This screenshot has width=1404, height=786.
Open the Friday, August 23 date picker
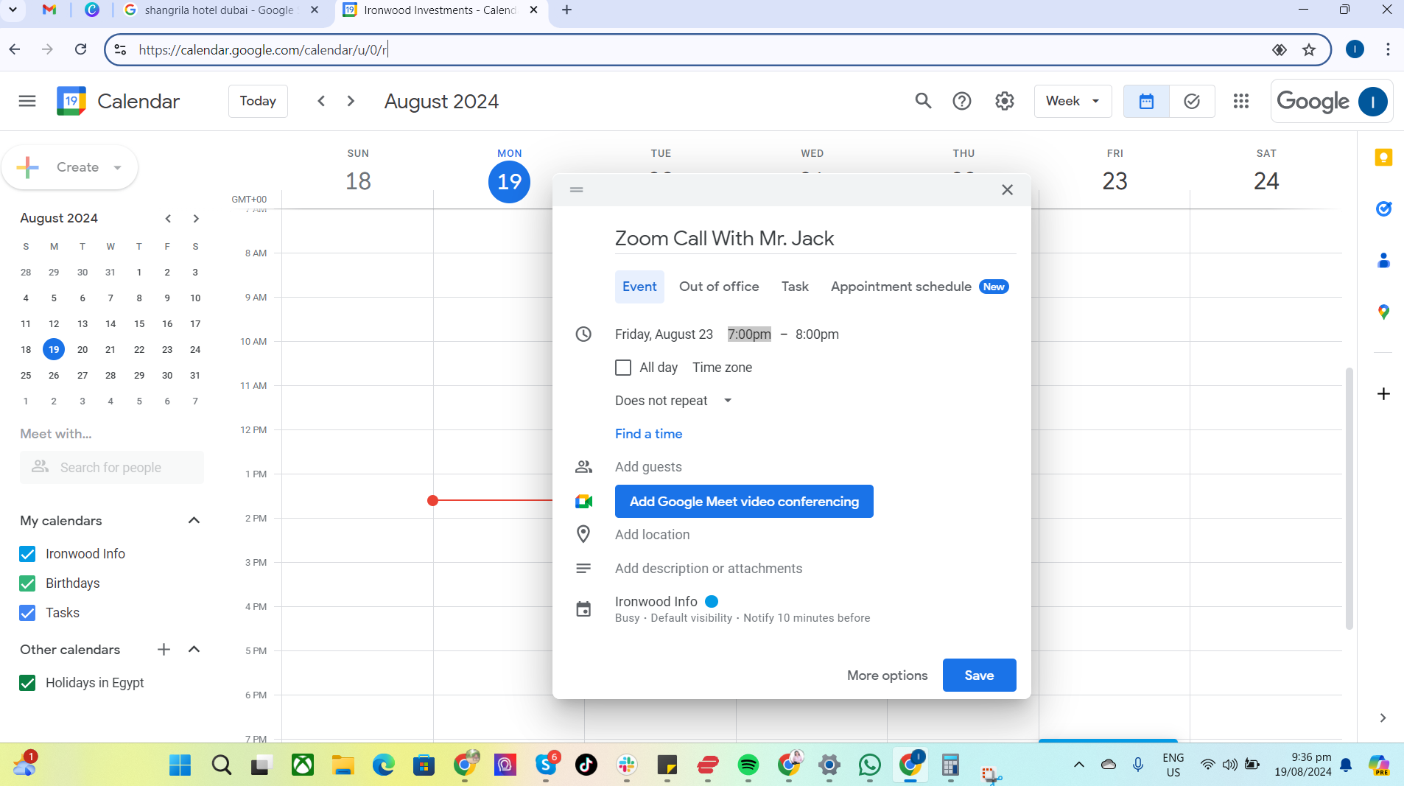point(664,334)
